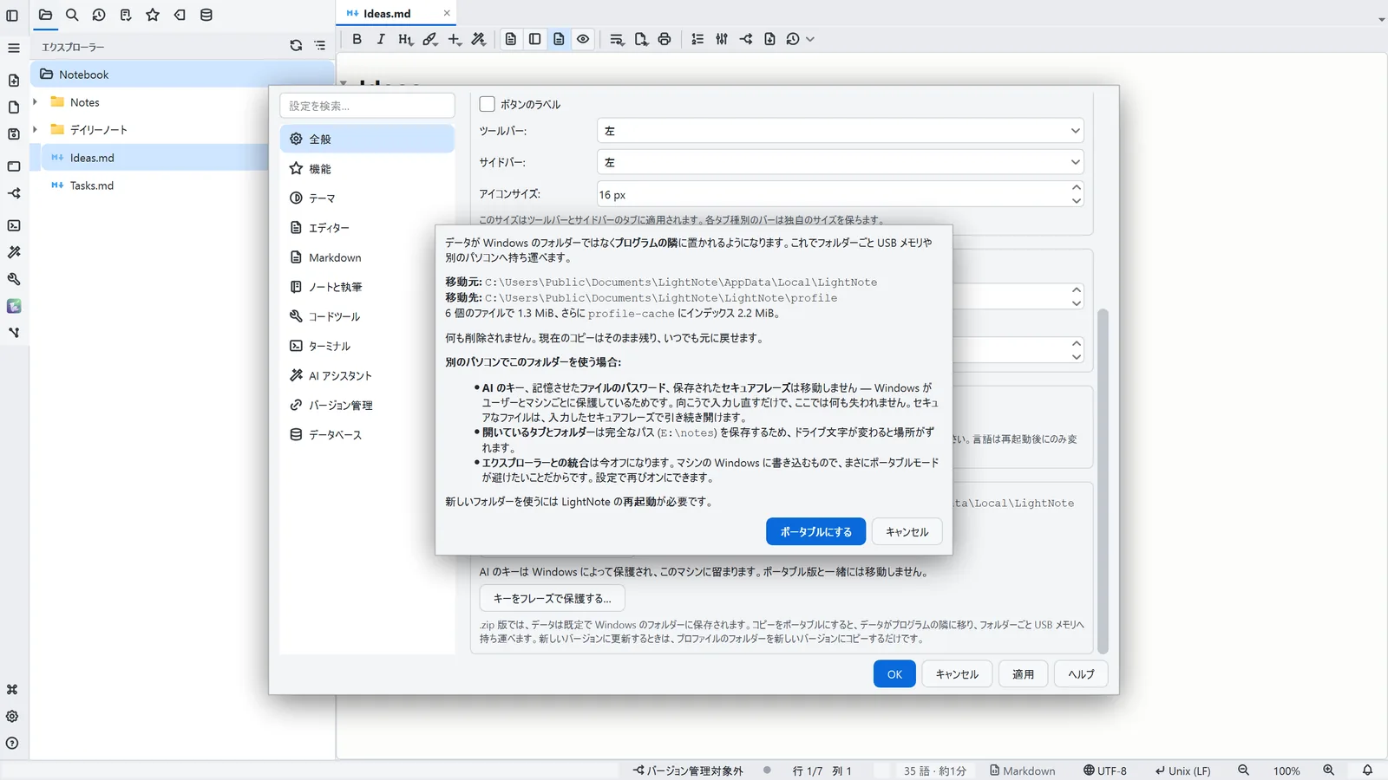This screenshot has height=780, width=1388.
Task: Click the print icon in toolbar
Action: pyautogui.click(x=665, y=39)
